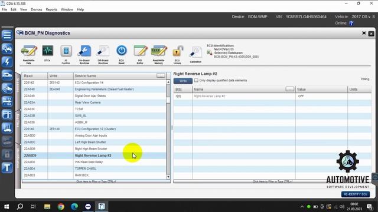Click the vehicle network sidebar icon
The width and height of the screenshot is (378, 212).
[7, 128]
